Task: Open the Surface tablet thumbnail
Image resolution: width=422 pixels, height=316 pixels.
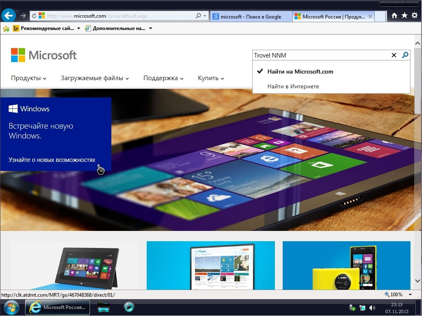Action: pyautogui.click(x=75, y=265)
